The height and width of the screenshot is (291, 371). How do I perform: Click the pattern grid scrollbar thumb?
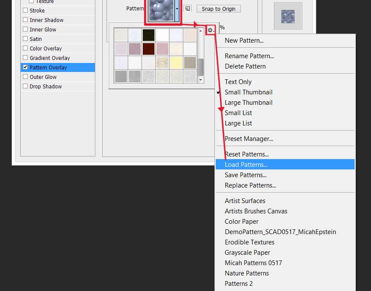[201, 67]
